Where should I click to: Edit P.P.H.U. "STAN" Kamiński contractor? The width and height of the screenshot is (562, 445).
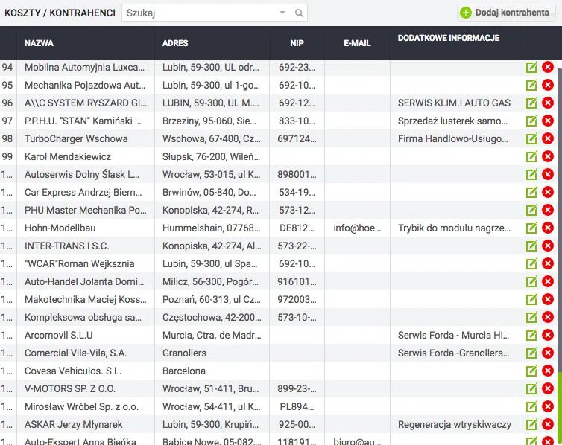(531, 121)
